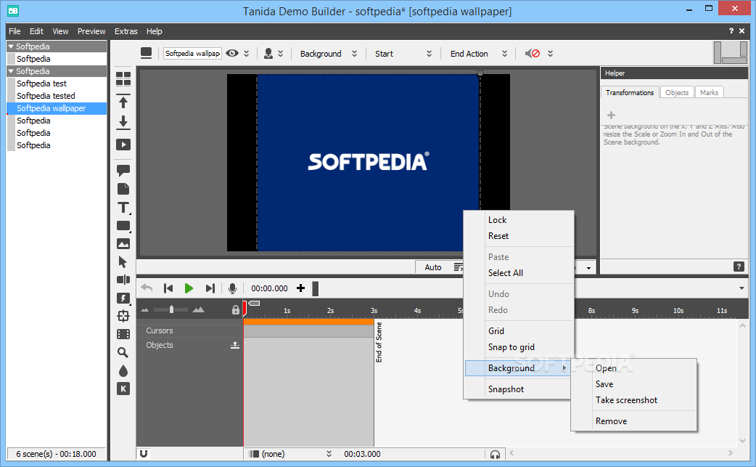This screenshot has width=756, height=467.
Task: Choose Open from Background submenu
Action: pos(606,368)
